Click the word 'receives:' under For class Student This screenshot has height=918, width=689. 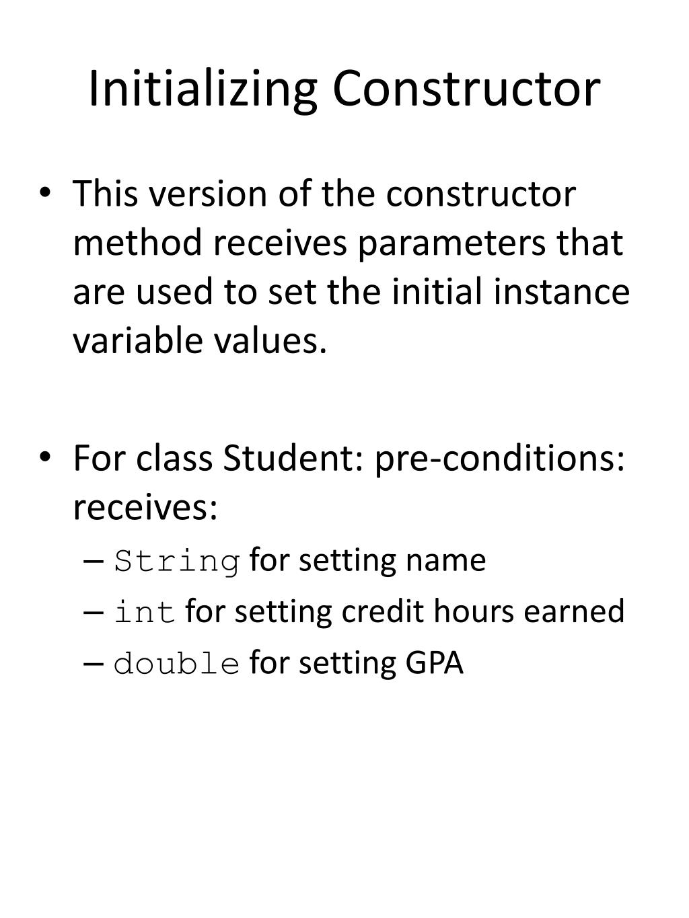145,508
